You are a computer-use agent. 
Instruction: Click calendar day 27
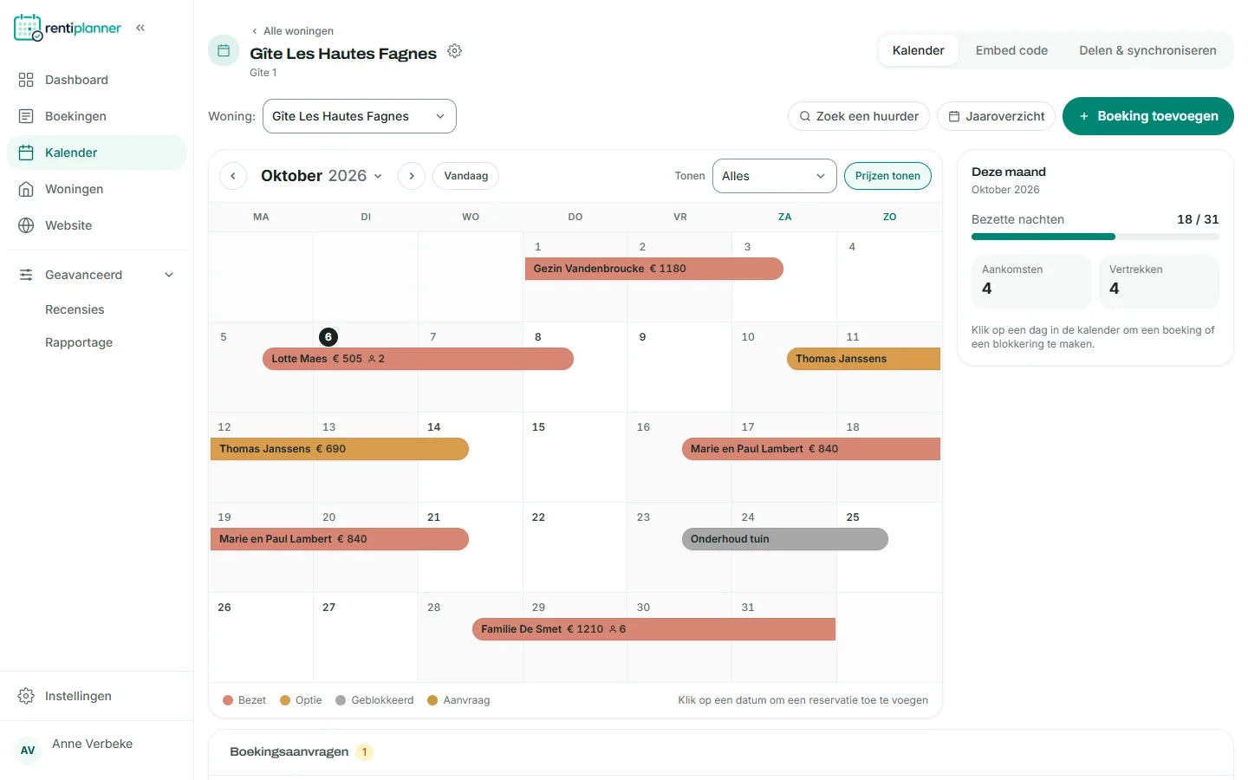tap(366, 637)
